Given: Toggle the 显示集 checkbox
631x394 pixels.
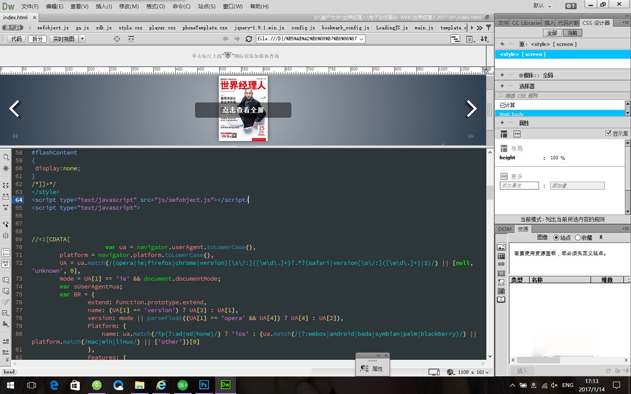Looking at the screenshot, I should pos(608,133).
